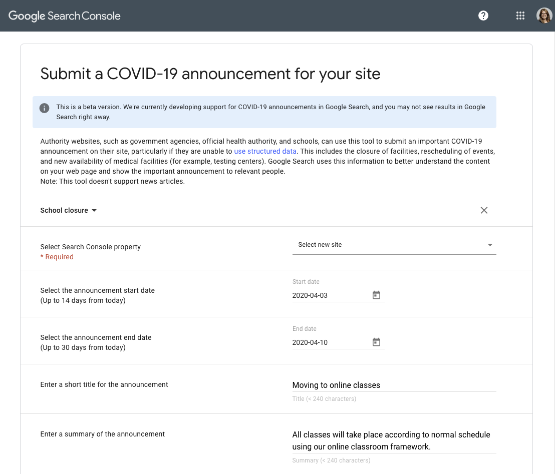This screenshot has height=474, width=555.
Task: Click the help question mark icon
Action: tap(483, 16)
